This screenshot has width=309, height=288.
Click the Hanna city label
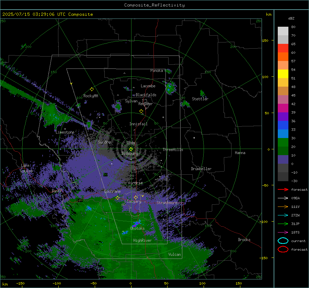(240, 153)
